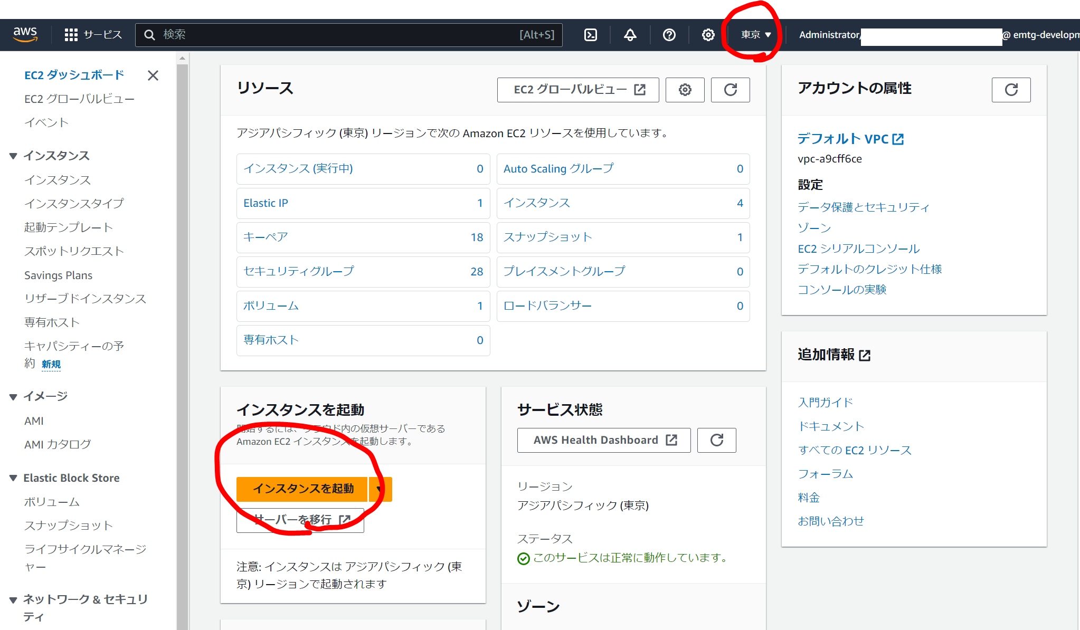Open デフォルトのクレジット仕様 link

pos(869,269)
